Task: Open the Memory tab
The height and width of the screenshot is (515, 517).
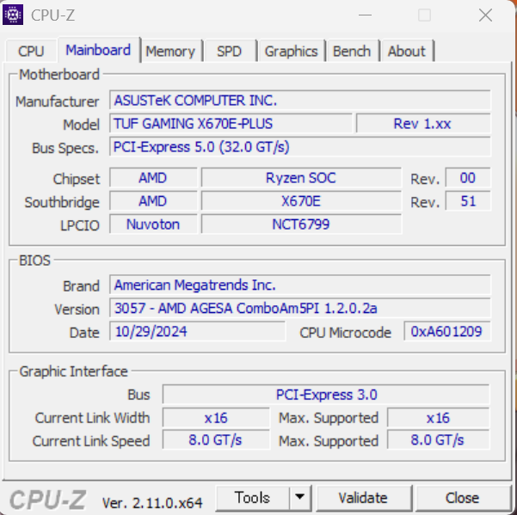Action: tap(170, 51)
